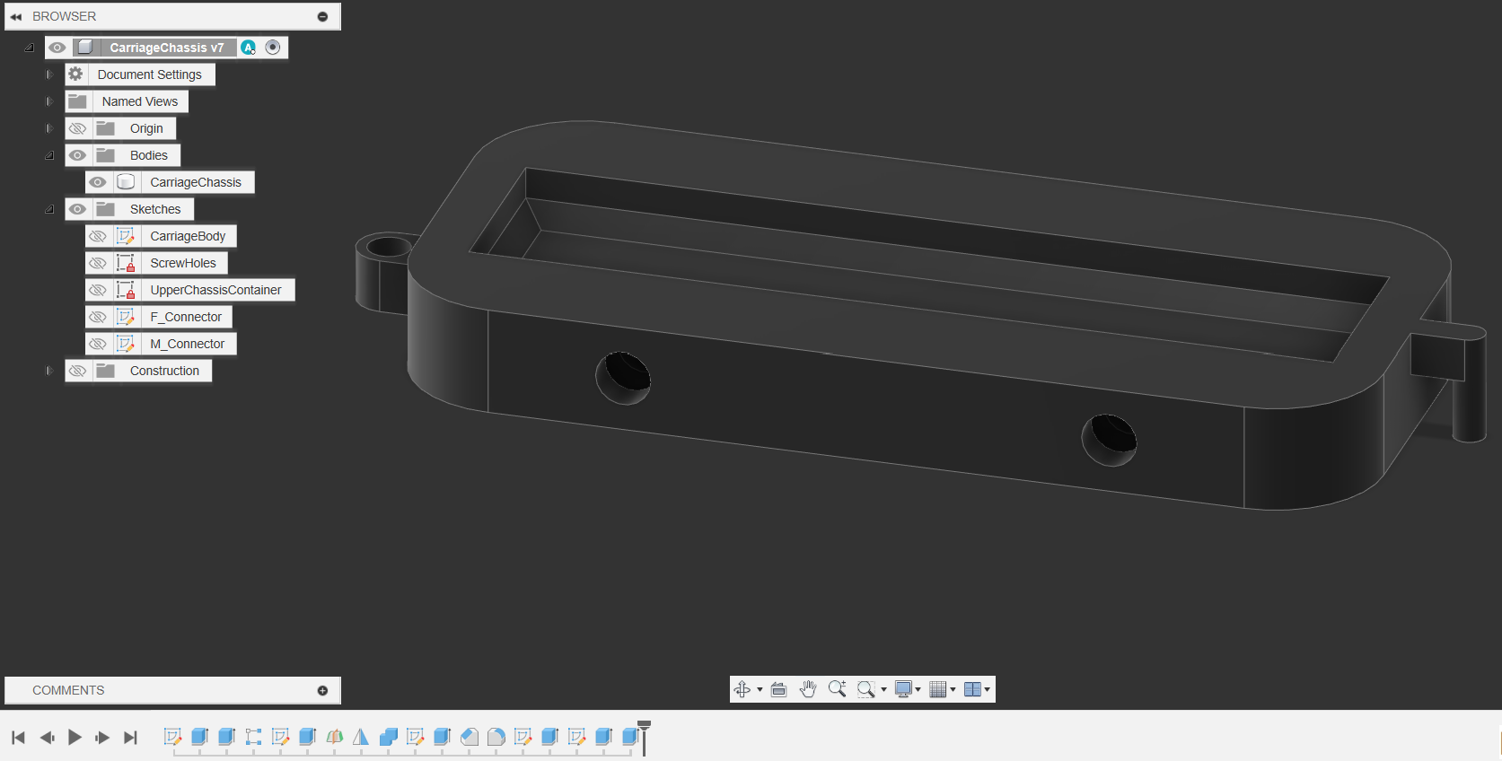Open the Zoom Window dropdown arrow
The height and width of the screenshot is (761, 1502).
[883, 689]
